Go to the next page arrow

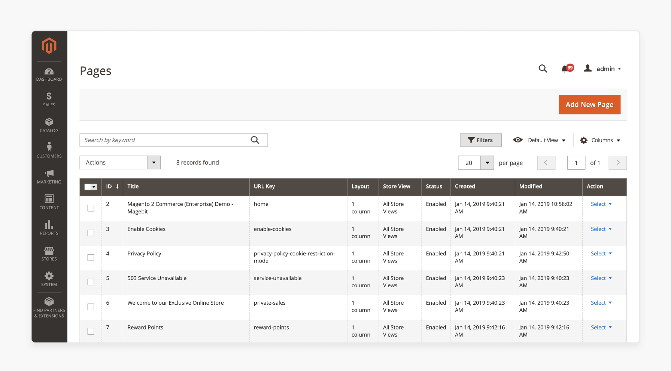(x=618, y=163)
